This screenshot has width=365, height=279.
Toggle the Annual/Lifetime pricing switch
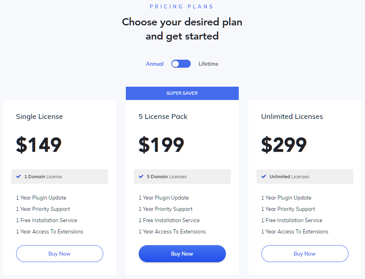(181, 64)
